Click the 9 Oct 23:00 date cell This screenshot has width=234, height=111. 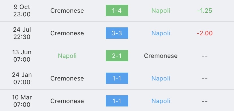coord(22,11)
